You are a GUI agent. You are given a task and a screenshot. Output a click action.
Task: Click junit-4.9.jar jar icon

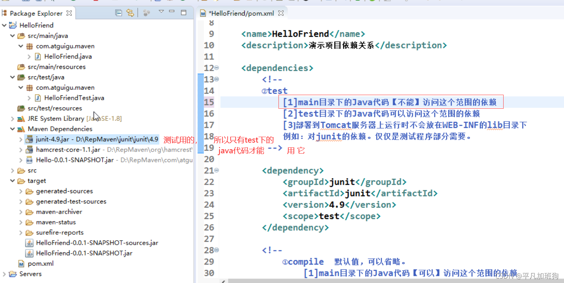[30, 139]
